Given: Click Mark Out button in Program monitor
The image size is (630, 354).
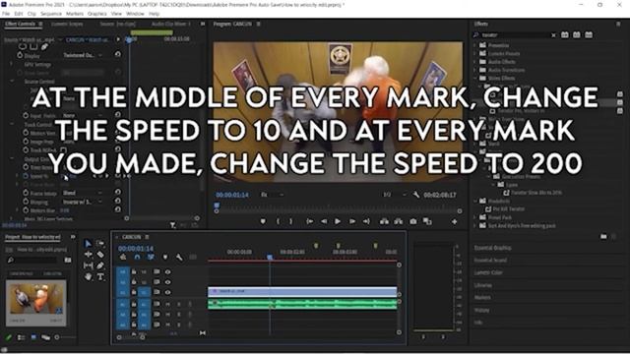Looking at the screenshot, I should 291,221.
